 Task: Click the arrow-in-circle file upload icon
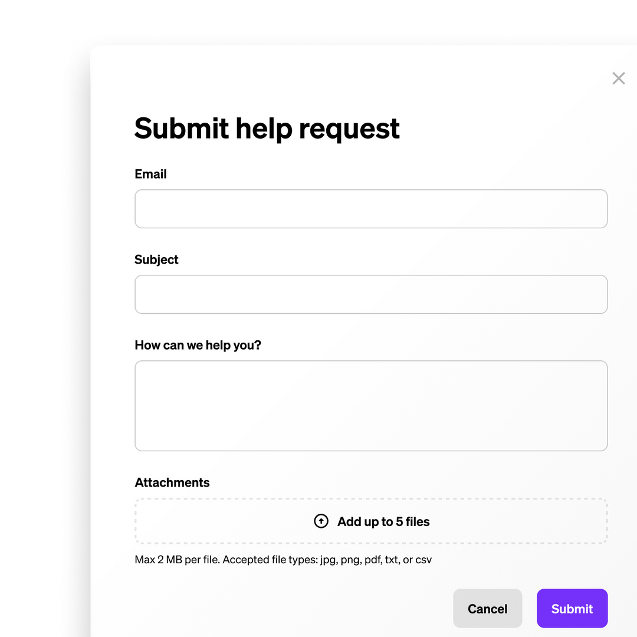[x=320, y=521]
